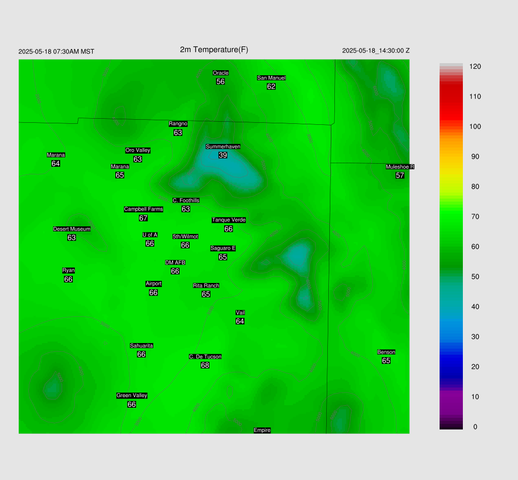The height and width of the screenshot is (480, 518).
Task: Click the Marana label with value 65
Action: coord(119,167)
